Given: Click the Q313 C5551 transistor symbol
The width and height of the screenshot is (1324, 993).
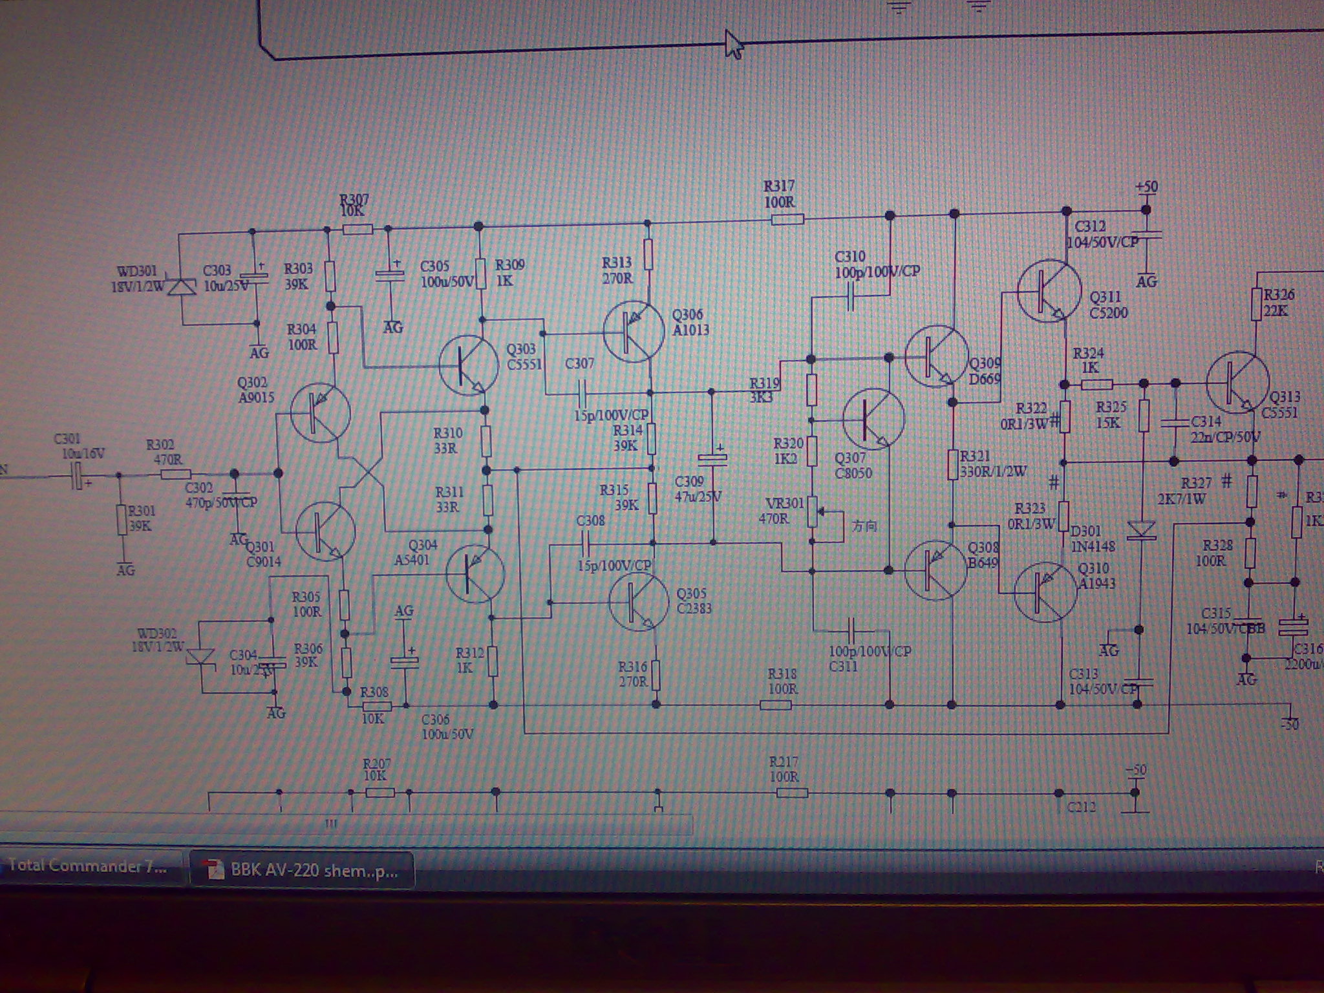Looking at the screenshot, I should click(1237, 382).
